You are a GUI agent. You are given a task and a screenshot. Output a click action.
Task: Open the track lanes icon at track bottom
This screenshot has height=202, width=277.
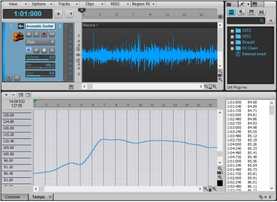click(9, 78)
